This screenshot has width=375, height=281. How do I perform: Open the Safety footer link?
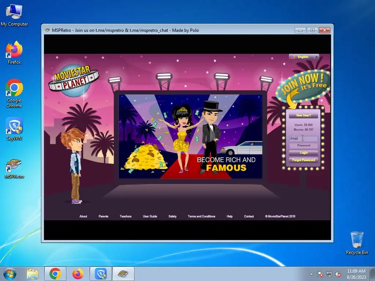[172, 217]
